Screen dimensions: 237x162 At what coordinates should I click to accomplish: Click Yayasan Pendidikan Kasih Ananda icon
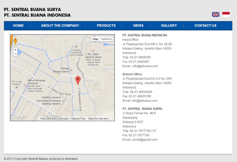click(x=76, y=47)
